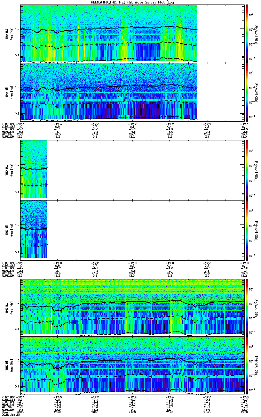This screenshot has width=261, height=417.
Task: Click the X_RE_GSE row label below THA panels
Action: click(8, 124)
